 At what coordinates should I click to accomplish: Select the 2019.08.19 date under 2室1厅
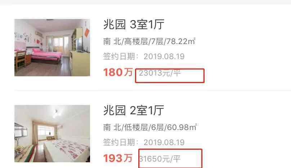(x=164, y=143)
